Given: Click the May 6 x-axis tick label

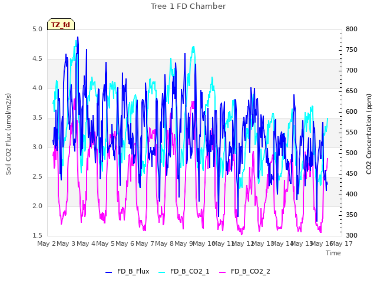Looking at the screenshot, I should tap(125, 243).
